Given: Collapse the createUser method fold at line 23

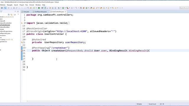Looking at the screenshot, I should (x=26, y=48).
